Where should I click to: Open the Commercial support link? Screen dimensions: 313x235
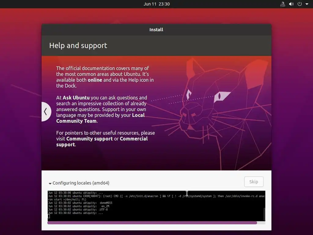pos(102,142)
